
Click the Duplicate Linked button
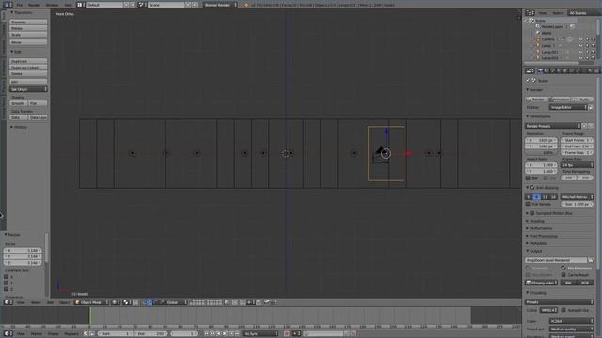(x=28, y=68)
